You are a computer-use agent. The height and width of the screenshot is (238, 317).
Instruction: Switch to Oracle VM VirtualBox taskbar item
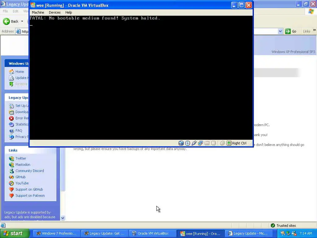152,233
